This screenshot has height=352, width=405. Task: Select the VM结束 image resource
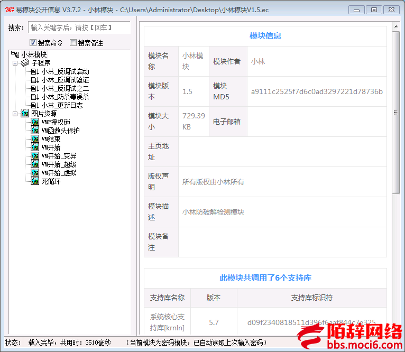tap(51, 139)
